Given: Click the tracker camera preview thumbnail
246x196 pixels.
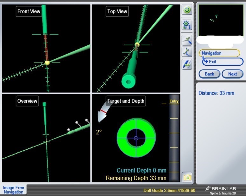Looking at the screenshot, I should tap(221, 20).
